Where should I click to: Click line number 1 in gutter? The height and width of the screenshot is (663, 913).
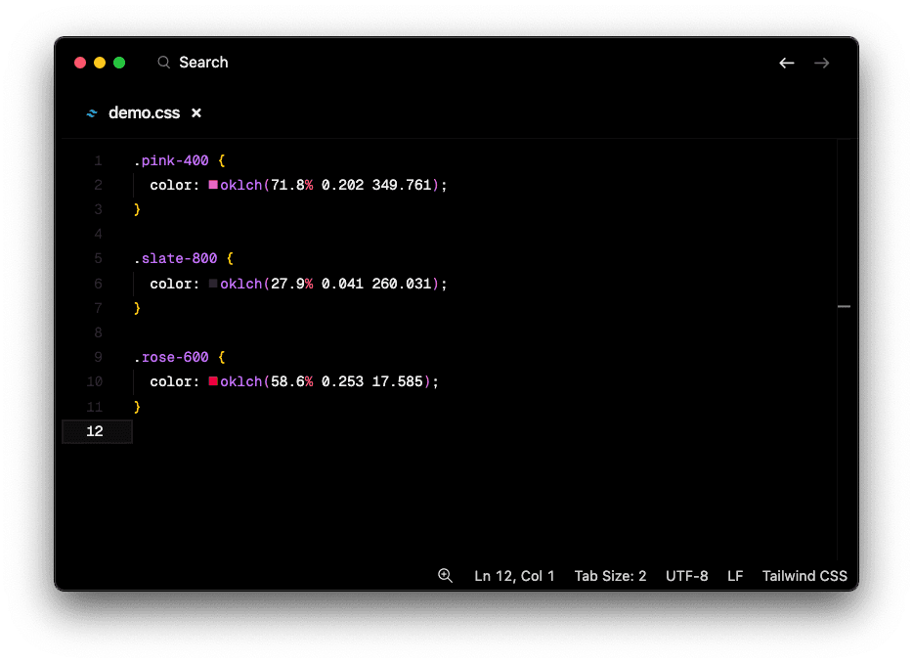(98, 160)
